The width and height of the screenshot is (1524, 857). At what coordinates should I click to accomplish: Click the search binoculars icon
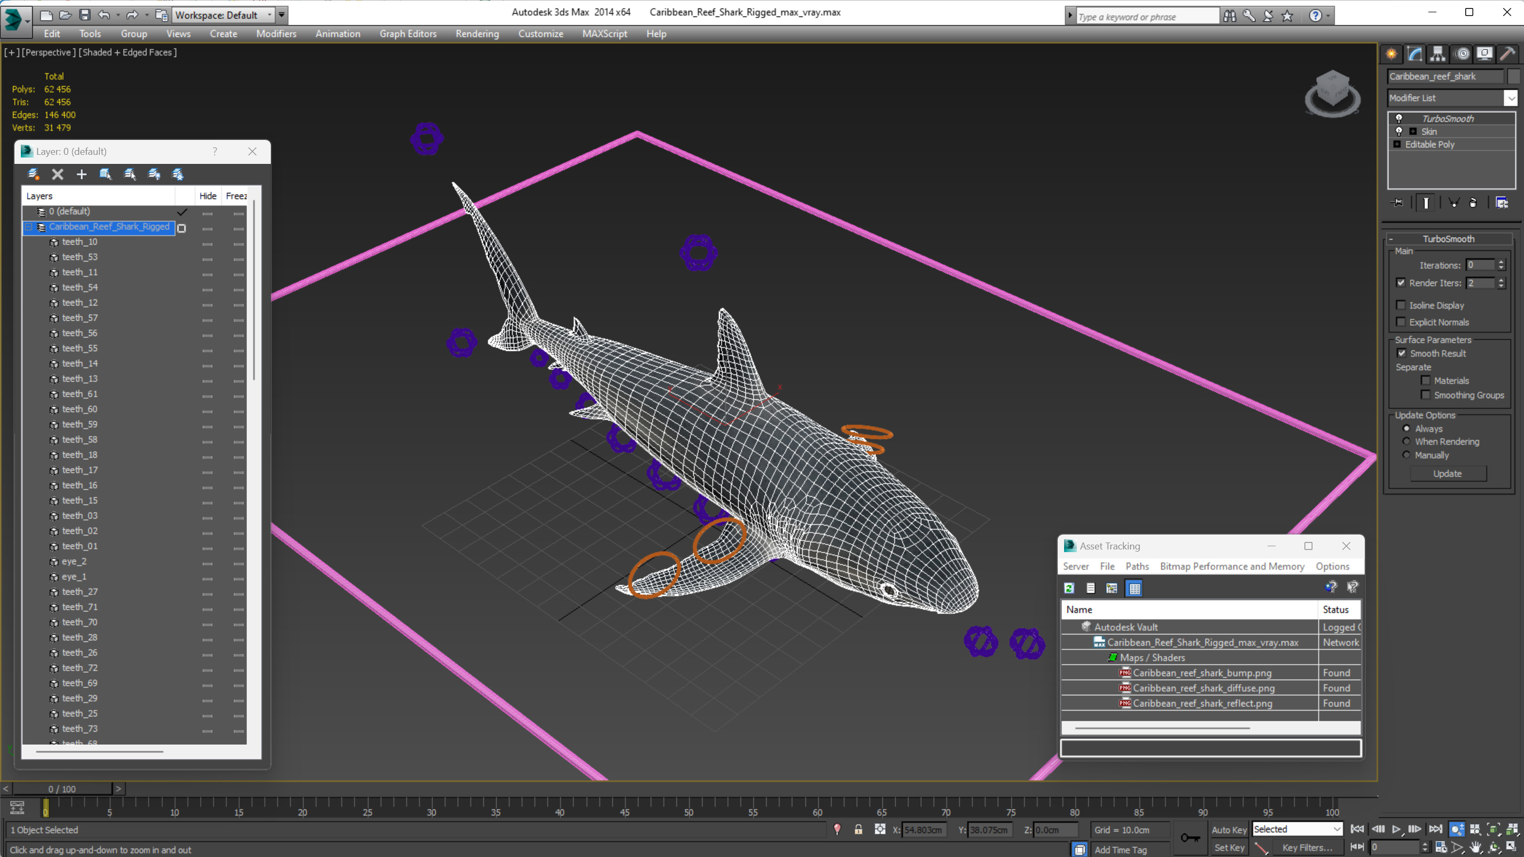point(1230,16)
